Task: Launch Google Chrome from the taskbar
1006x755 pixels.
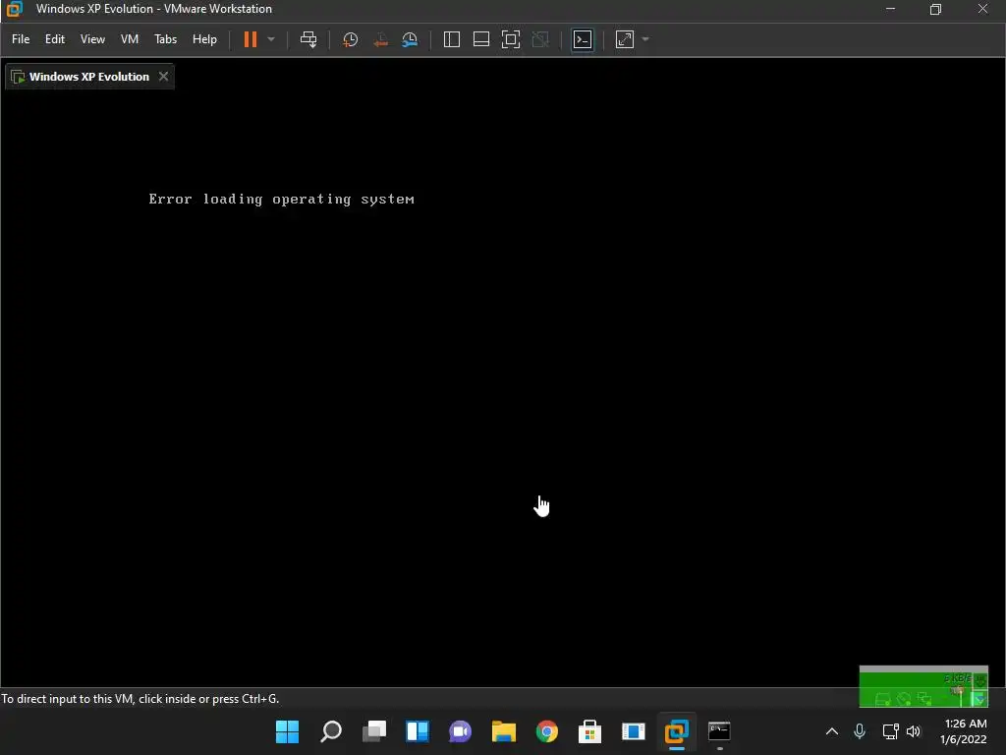Action: 546,731
